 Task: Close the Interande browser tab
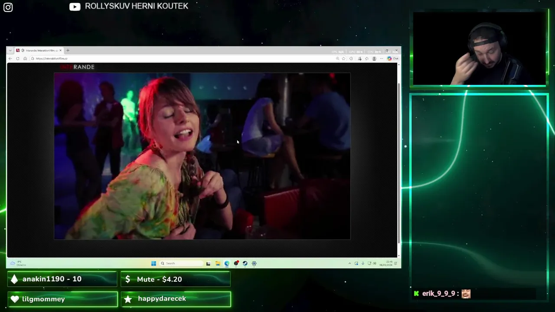[61, 51]
